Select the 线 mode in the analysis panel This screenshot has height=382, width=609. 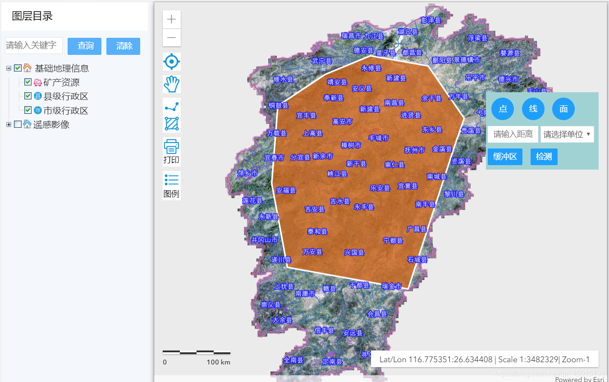[533, 109]
